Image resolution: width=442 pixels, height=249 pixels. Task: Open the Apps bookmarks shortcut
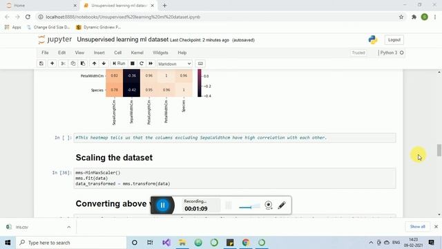click(13, 27)
